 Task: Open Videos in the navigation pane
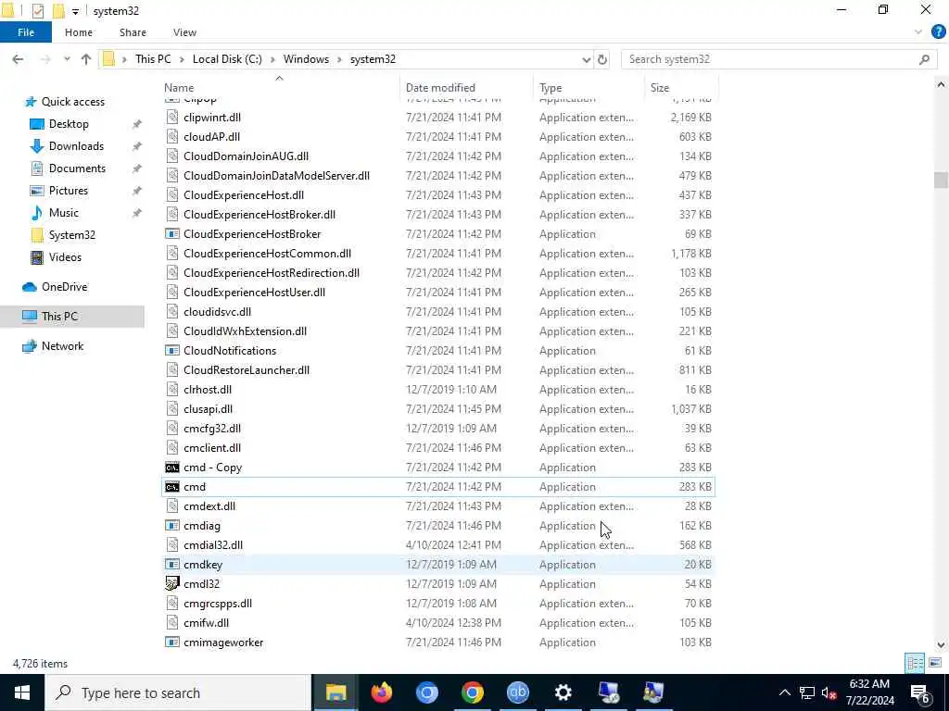point(65,257)
